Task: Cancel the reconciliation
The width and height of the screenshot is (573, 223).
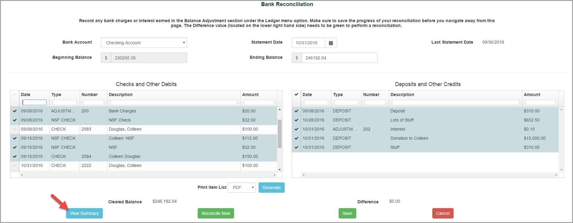Action: pyautogui.click(x=443, y=213)
